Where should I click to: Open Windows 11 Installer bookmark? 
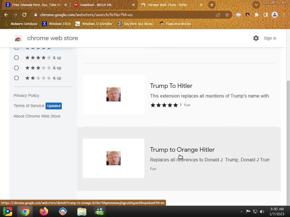(x=94, y=24)
